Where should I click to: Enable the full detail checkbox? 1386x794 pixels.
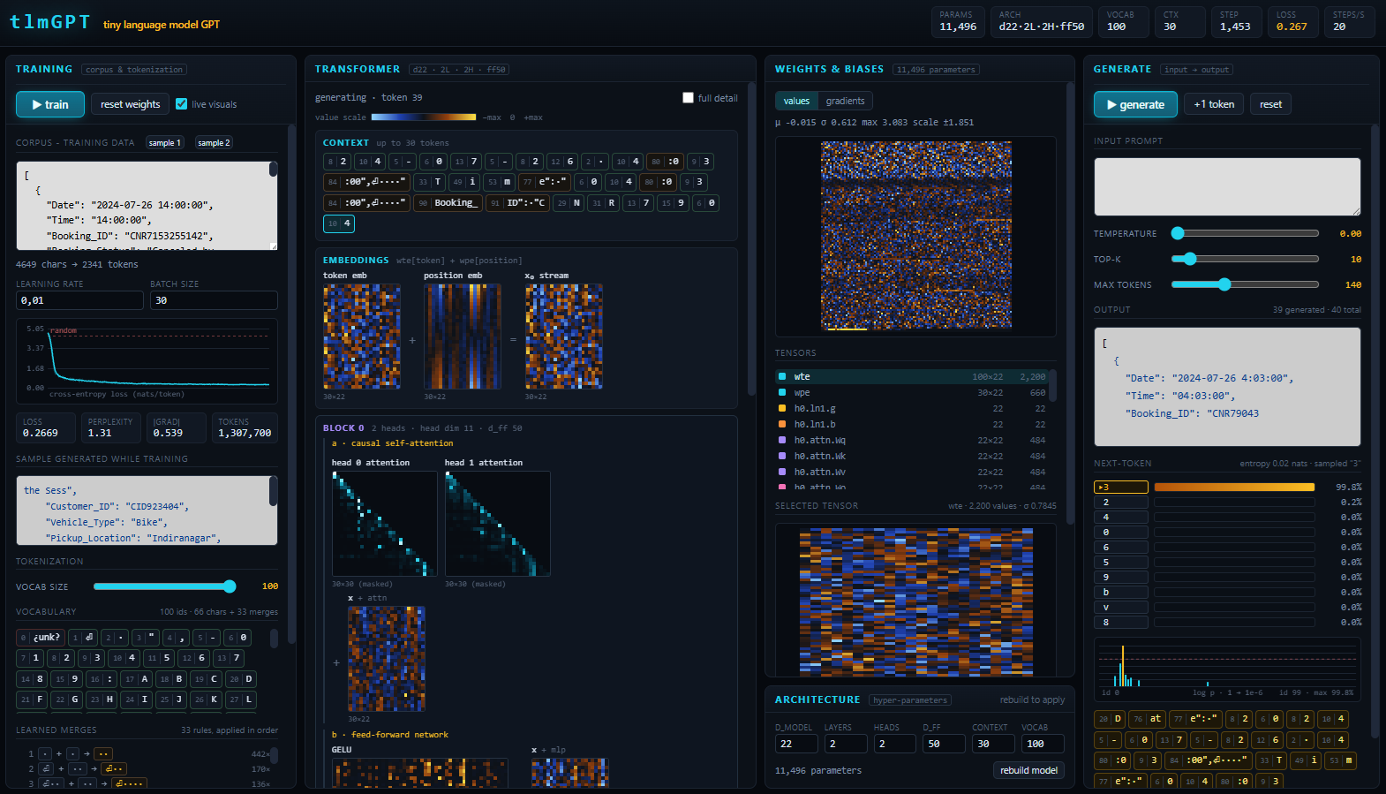click(x=688, y=98)
